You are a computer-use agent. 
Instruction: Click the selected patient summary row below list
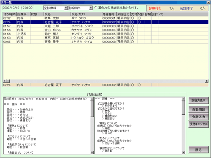coord(105,85)
